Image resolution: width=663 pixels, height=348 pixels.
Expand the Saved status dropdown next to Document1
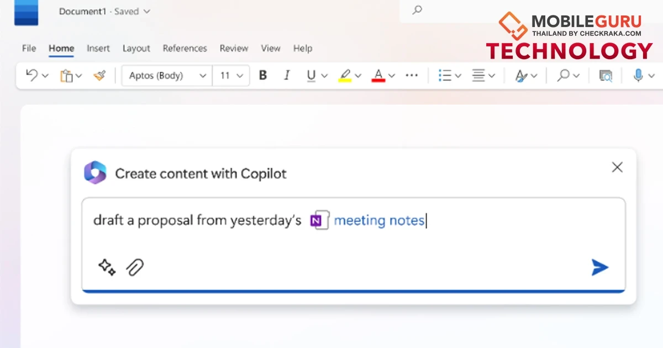[x=146, y=11]
